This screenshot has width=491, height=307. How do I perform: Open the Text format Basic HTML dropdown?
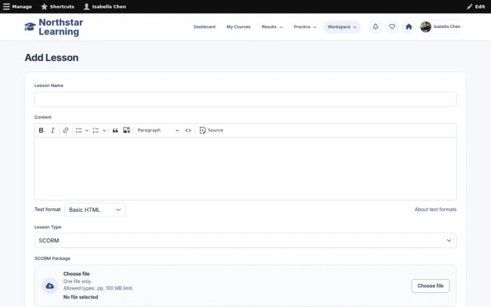pos(95,210)
